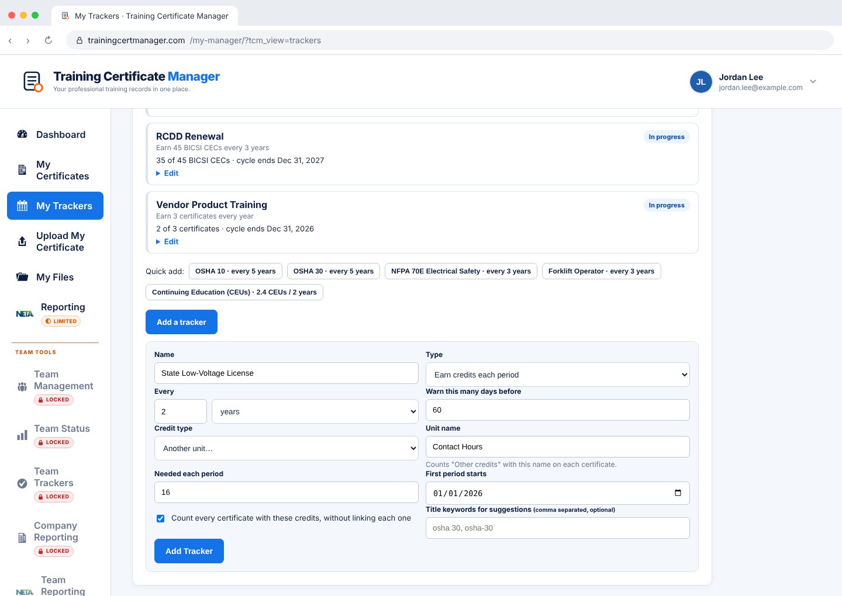
Task: Submit with the Add Tracker button
Action: pos(189,551)
